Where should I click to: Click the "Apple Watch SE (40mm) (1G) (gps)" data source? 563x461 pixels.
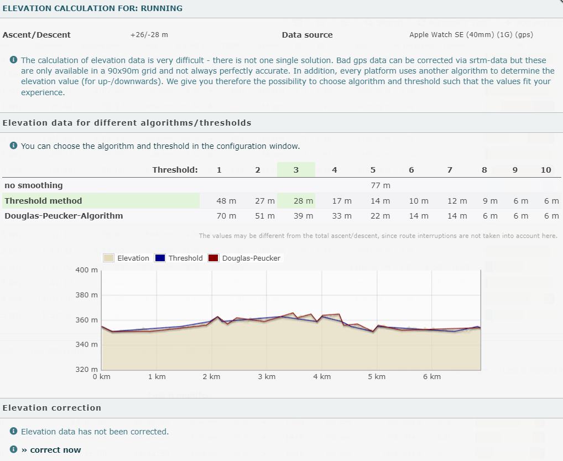(471, 35)
